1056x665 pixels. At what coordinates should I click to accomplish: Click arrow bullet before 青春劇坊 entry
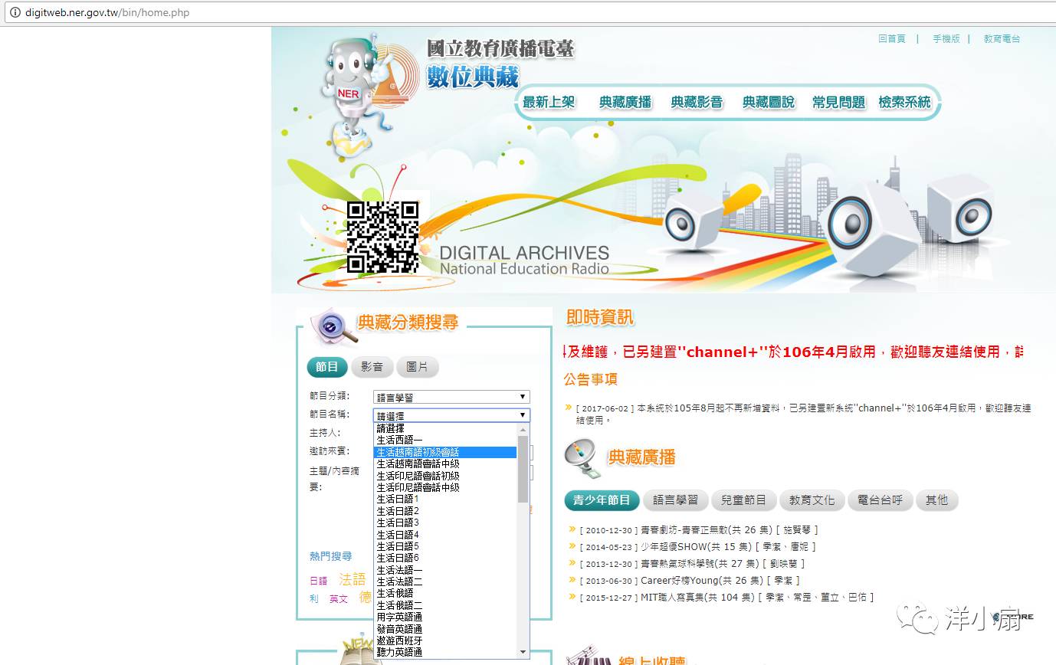tap(572, 529)
